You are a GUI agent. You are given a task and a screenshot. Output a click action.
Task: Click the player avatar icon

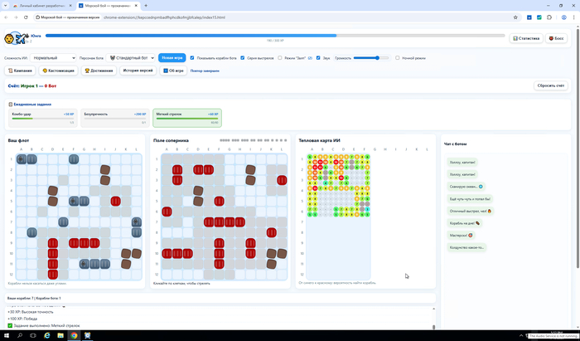(9, 39)
